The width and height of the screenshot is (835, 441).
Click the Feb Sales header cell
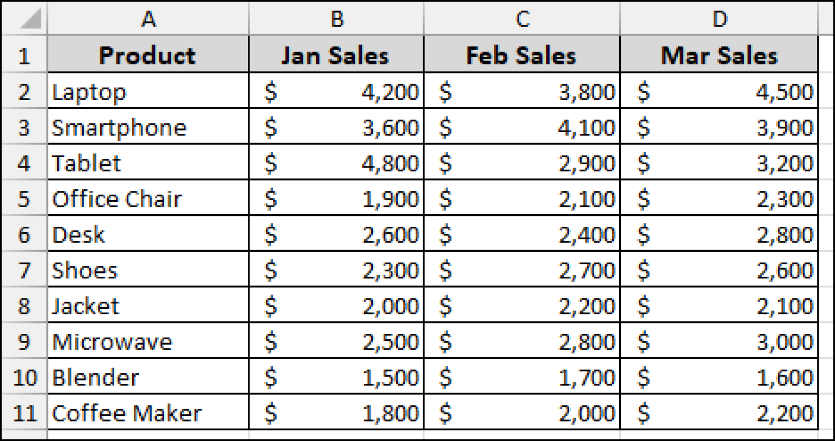pos(522,55)
